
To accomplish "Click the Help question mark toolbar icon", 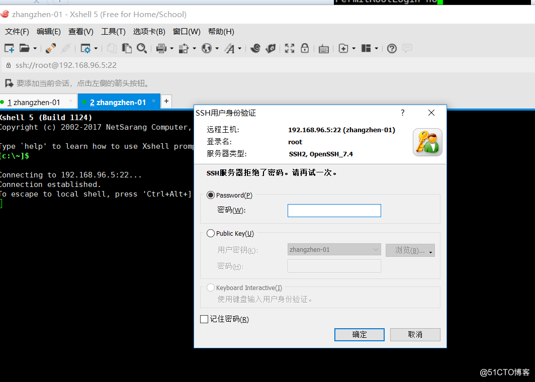I will [392, 48].
